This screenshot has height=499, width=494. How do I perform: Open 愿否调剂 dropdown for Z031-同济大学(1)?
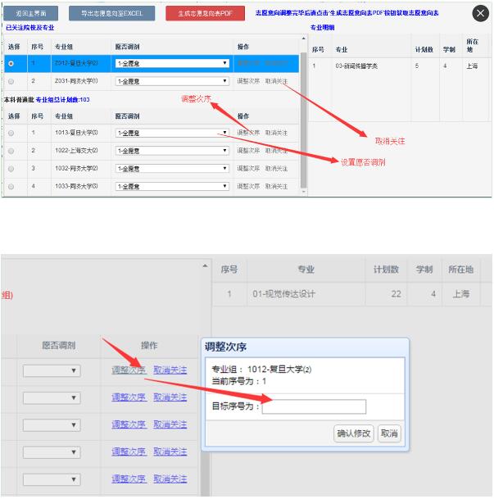tap(172, 81)
